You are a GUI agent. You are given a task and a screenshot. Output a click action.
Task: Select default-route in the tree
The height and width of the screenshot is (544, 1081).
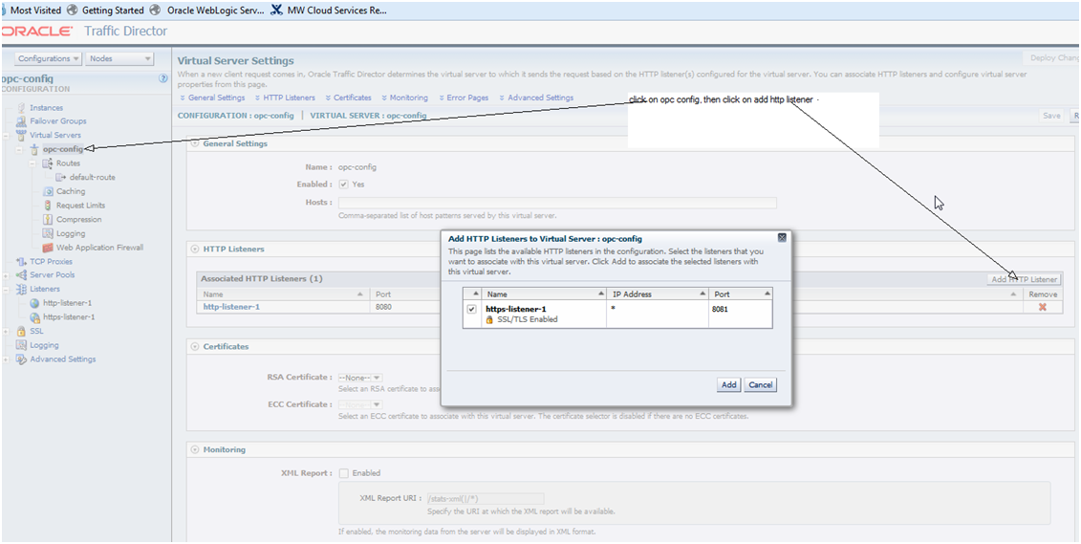[x=93, y=177]
